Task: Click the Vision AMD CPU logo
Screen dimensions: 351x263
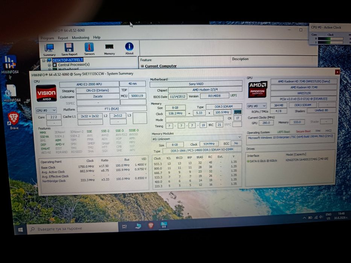Action: (x=46, y=93)
